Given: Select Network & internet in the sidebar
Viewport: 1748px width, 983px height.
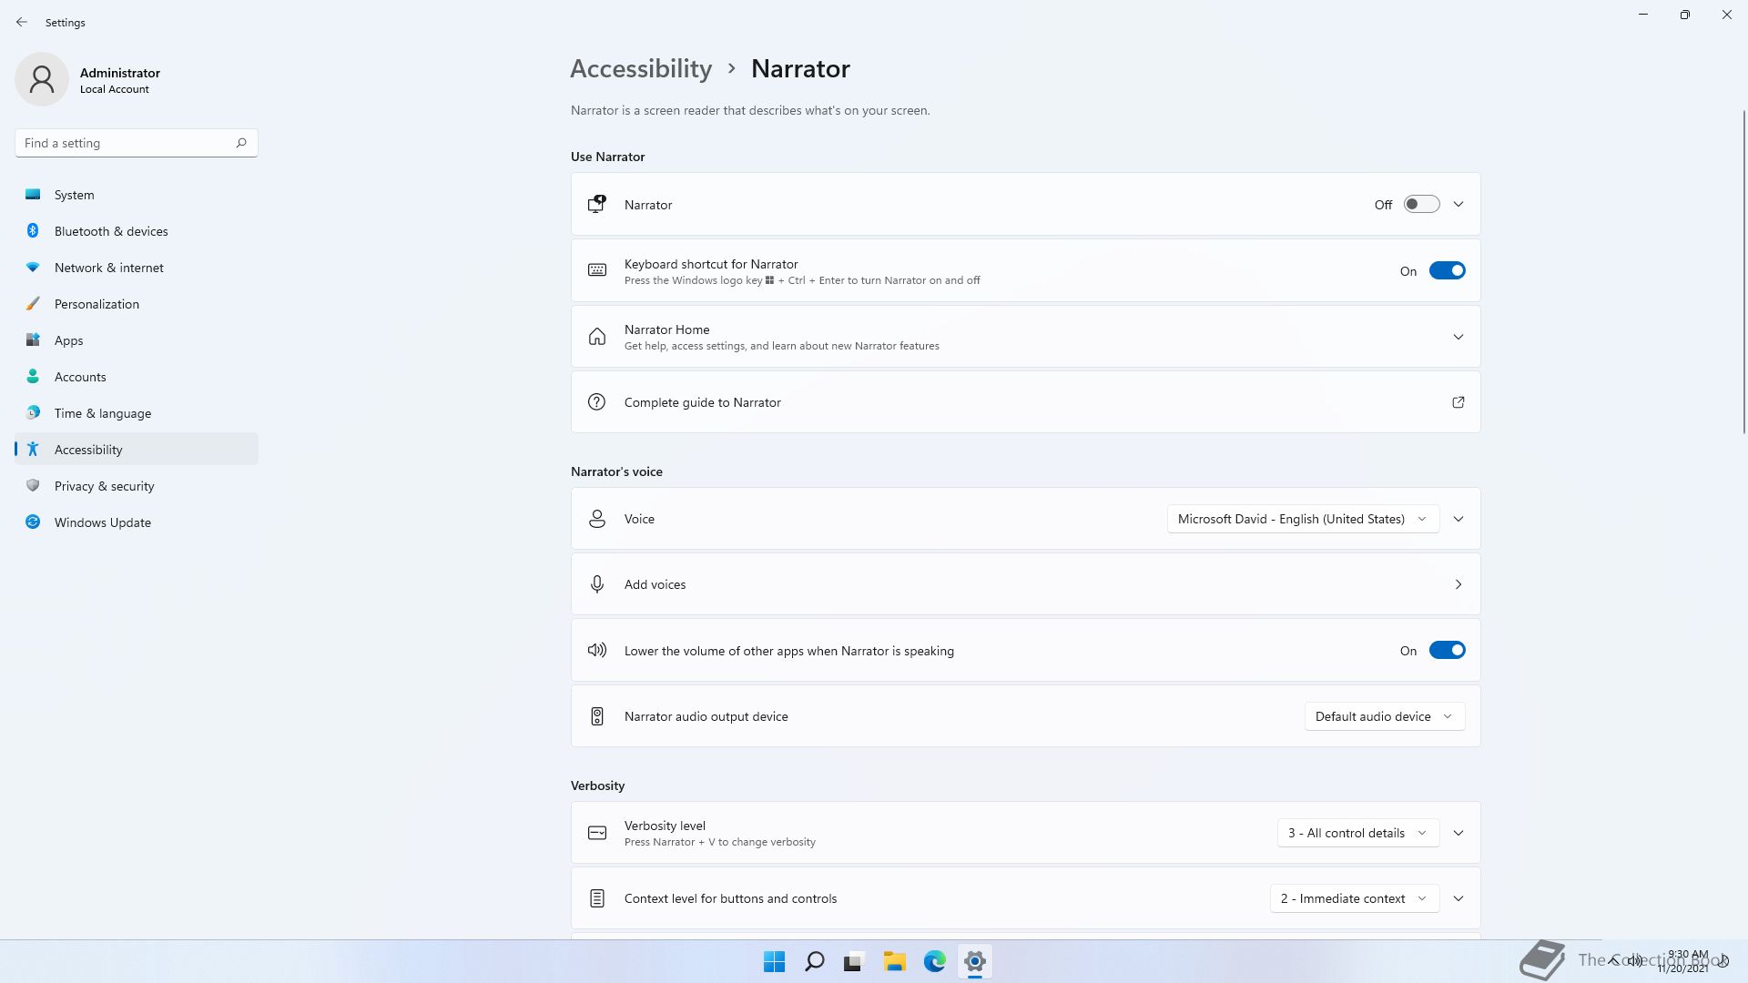Looking at the screenshot, I should pyautogui.click(x=137, y=268).
